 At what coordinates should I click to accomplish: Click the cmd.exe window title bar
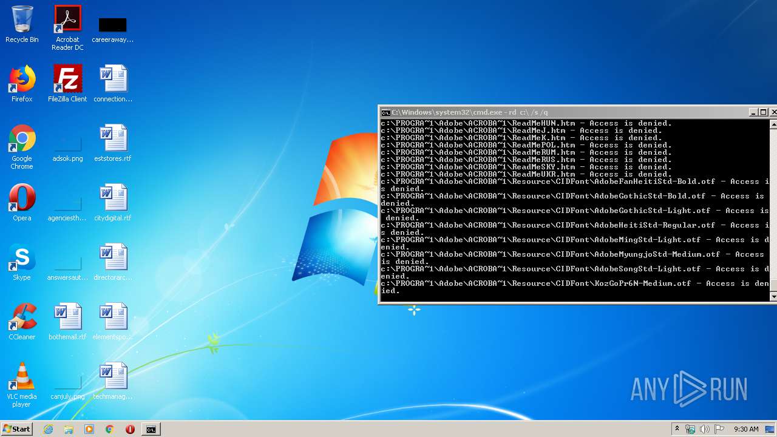point(565,112)
